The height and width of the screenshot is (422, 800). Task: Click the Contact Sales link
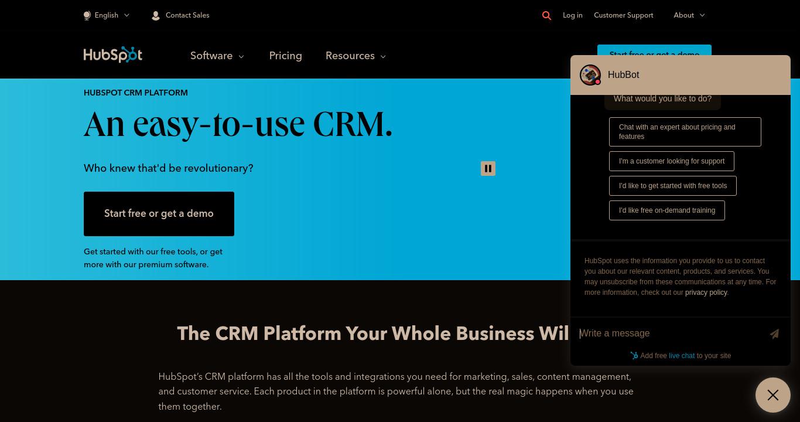pos(187,15)
